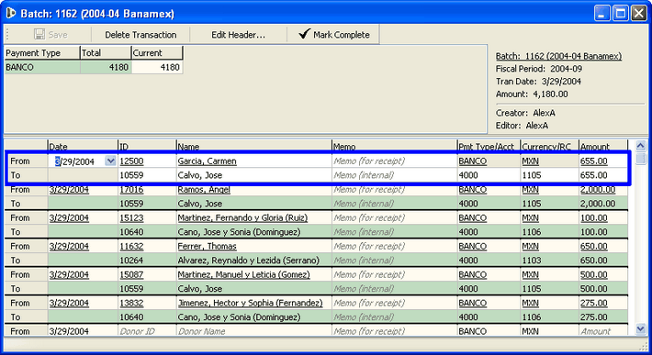Open donor ID 17016
Screen dimensions: 652x355
[x=131, y=189]
